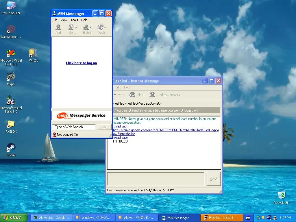Switch to Alowin - WinZip taskbar item
The height and width of the screenshot is (222, 296).
[137, 218]
